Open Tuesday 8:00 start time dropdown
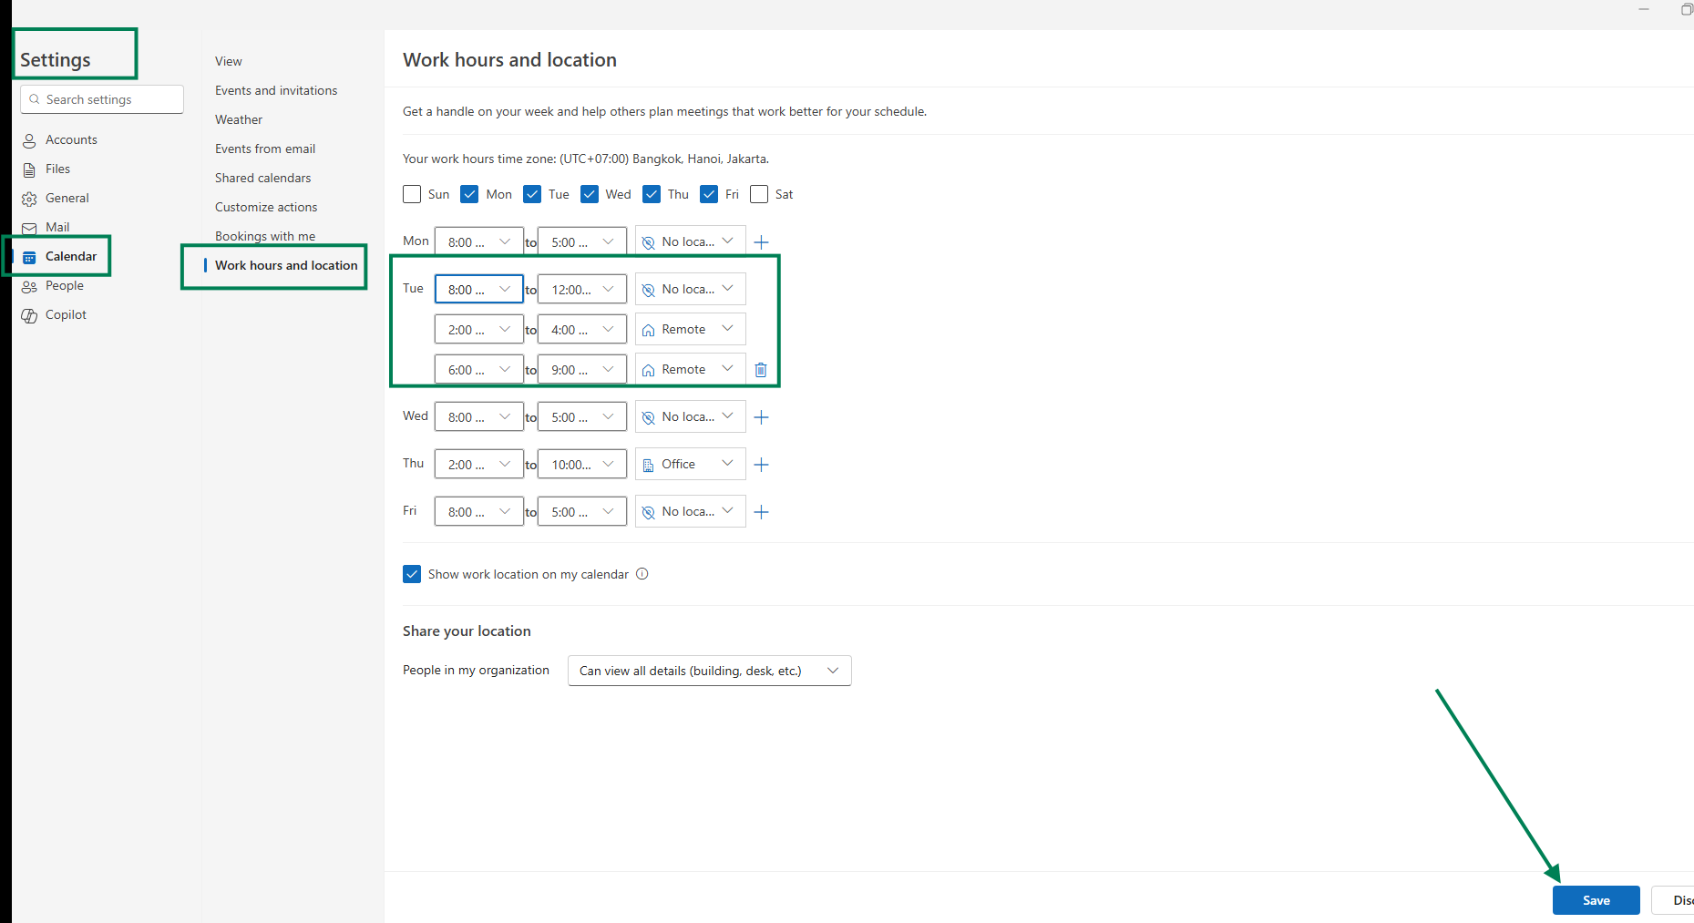 479,290
